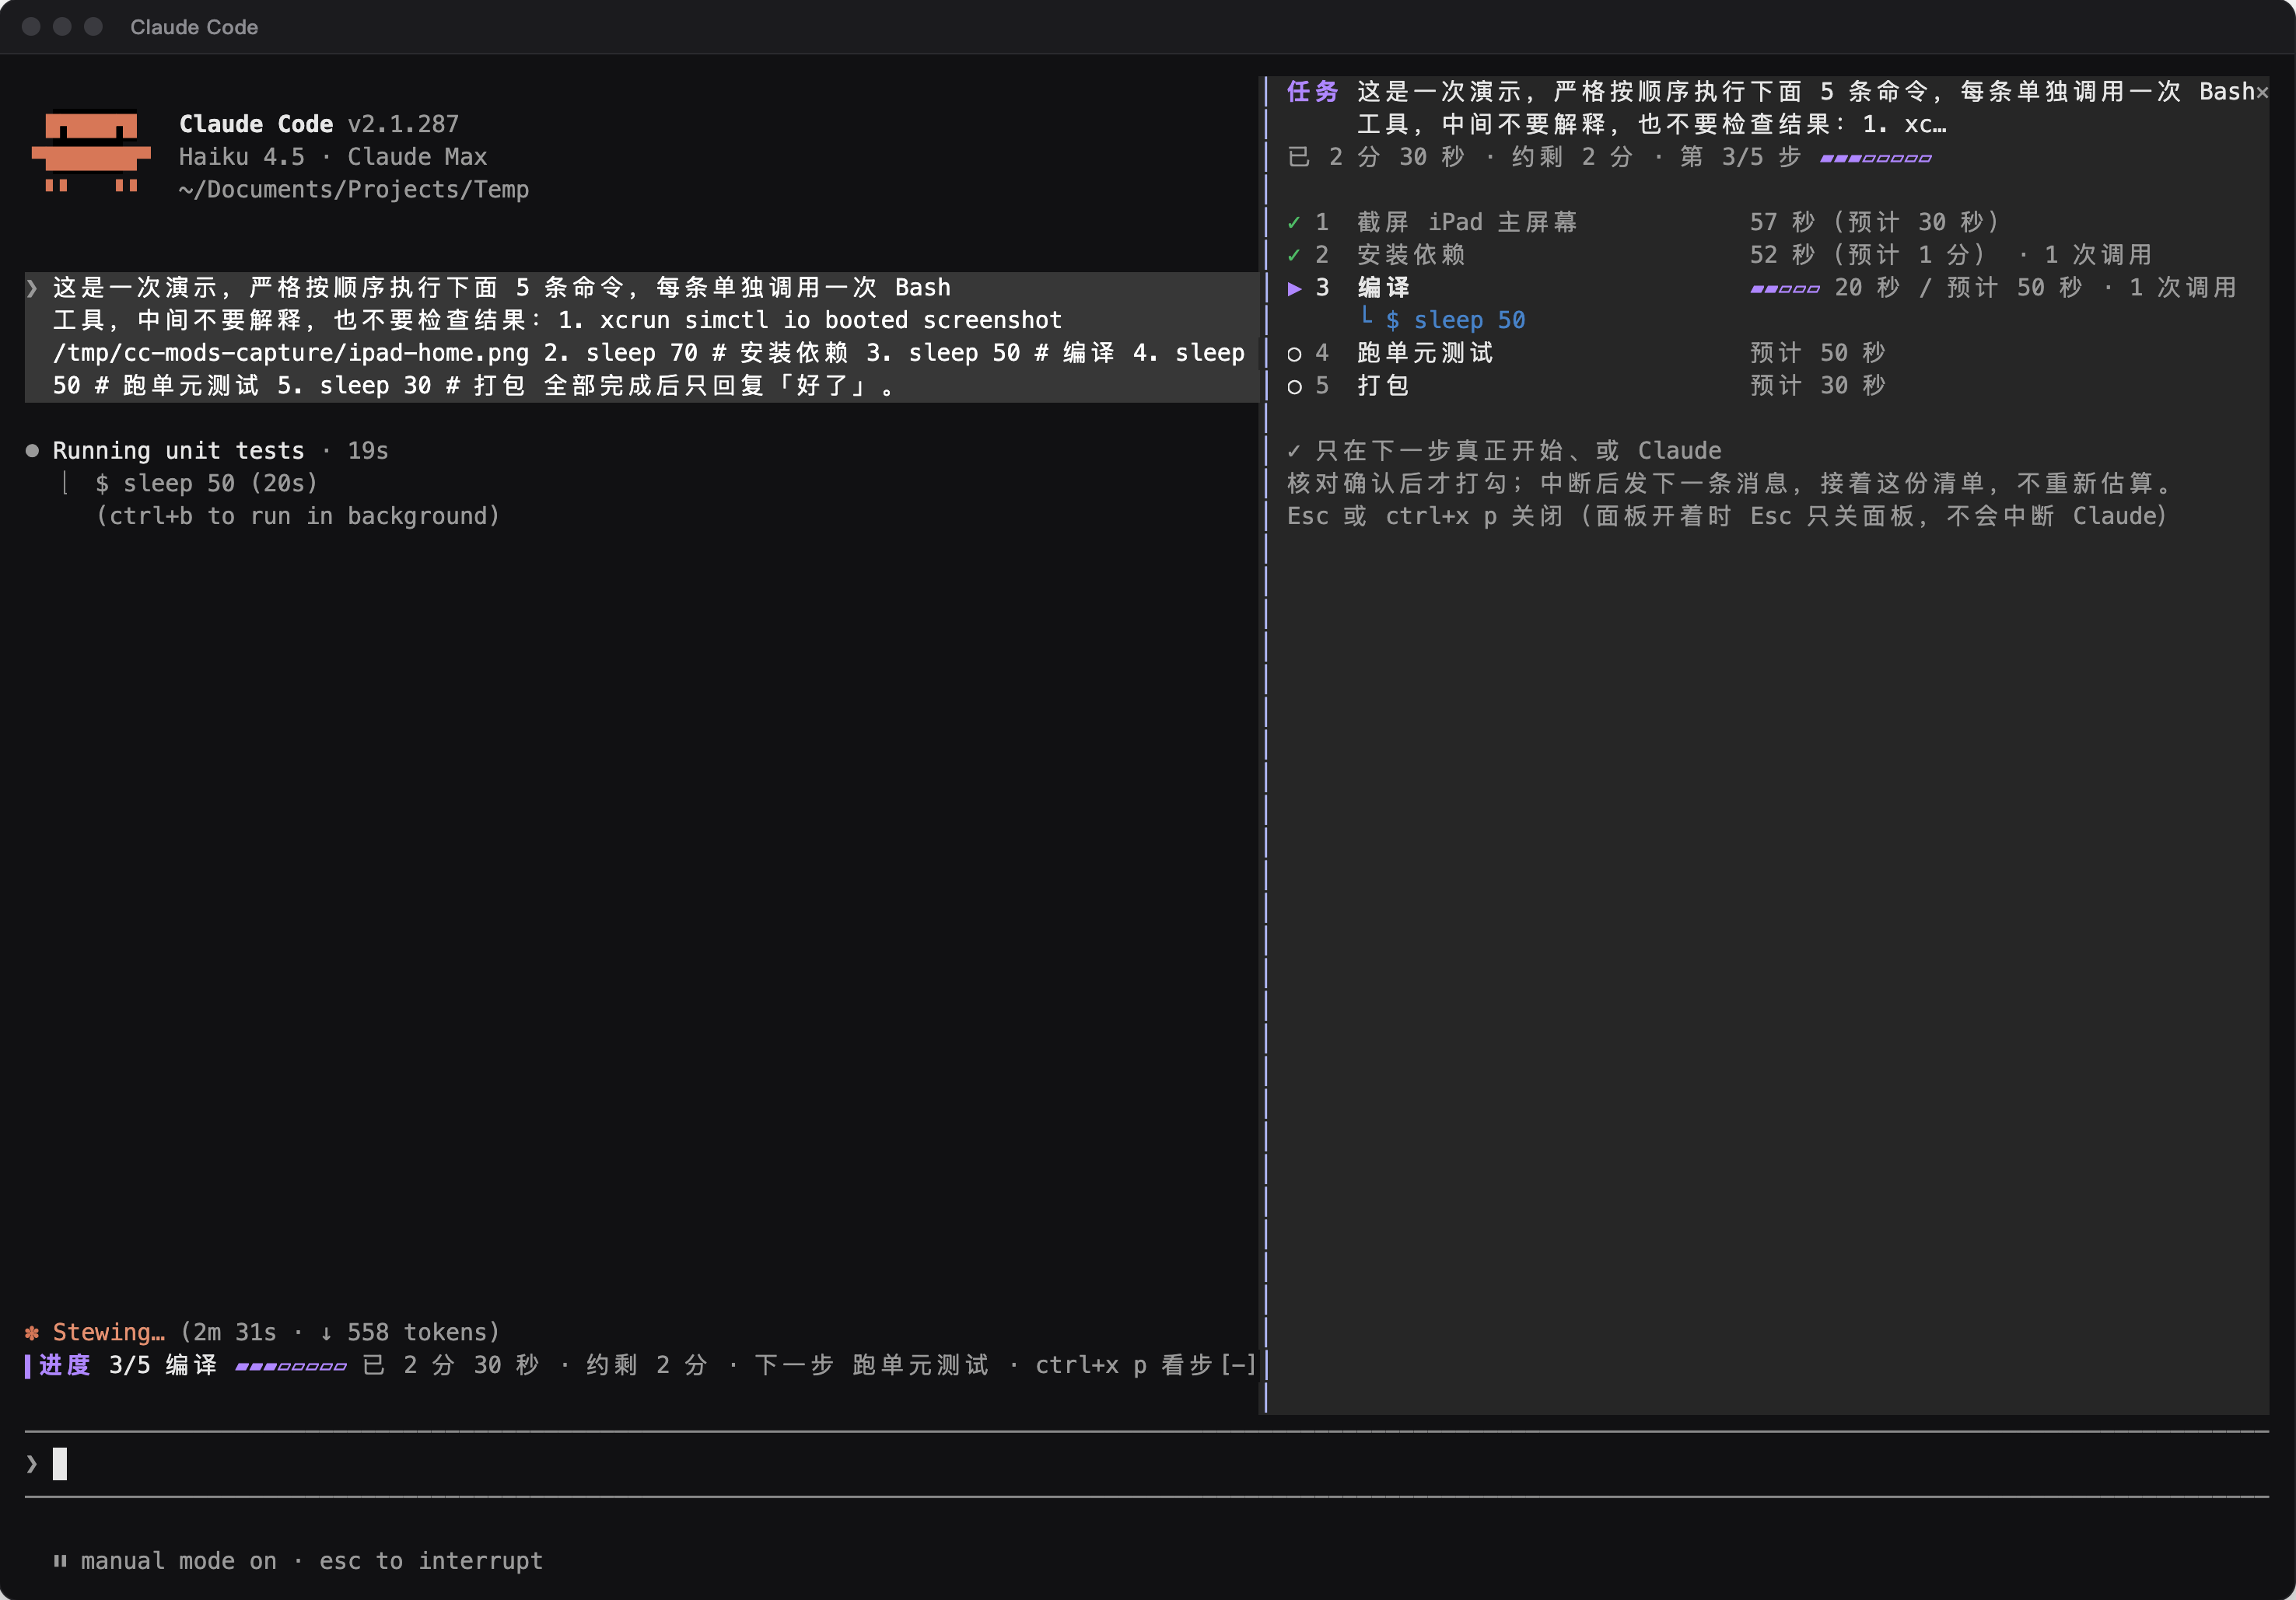Click the 'v2.1.287' version label
This screenshot has height=1600, width=2296.
[x=403, y=124]
